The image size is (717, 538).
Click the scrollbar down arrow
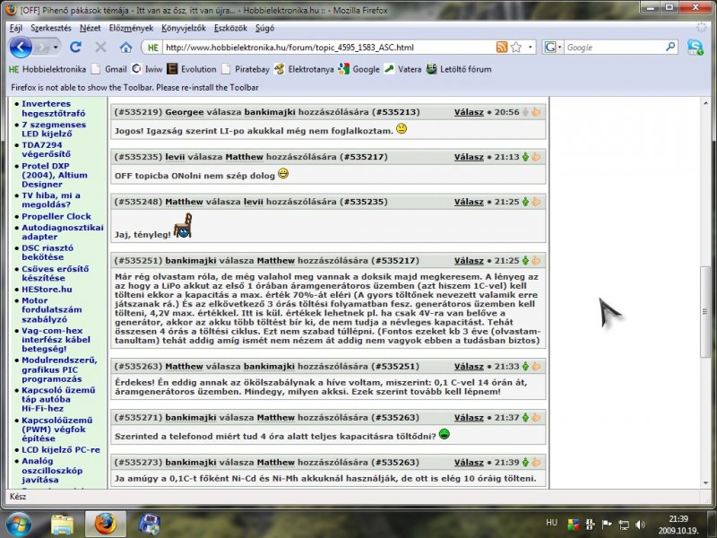coord(705,483)
